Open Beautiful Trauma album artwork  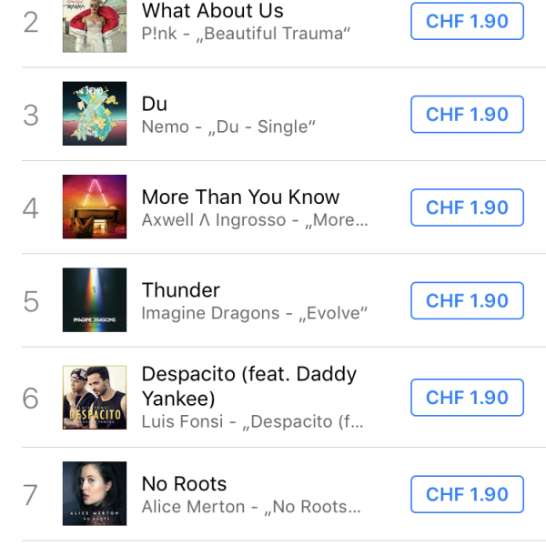[x=95, y=25]
